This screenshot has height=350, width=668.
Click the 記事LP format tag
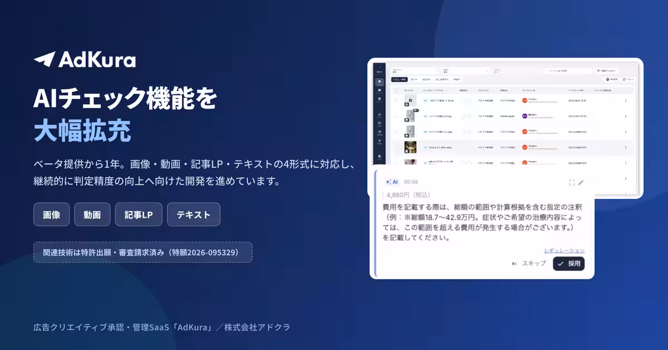139,214
